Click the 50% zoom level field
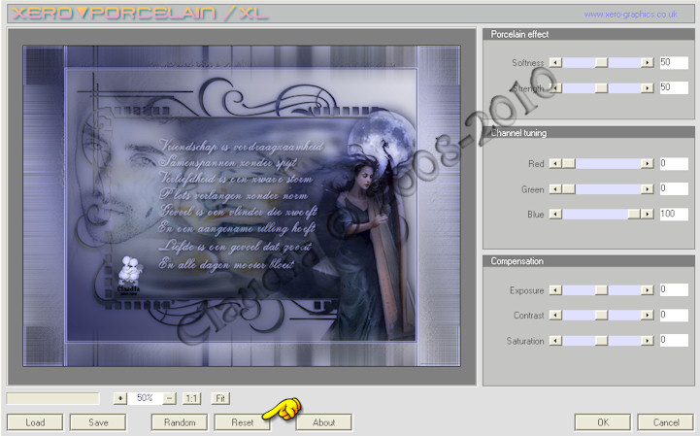 click(145, 398)
